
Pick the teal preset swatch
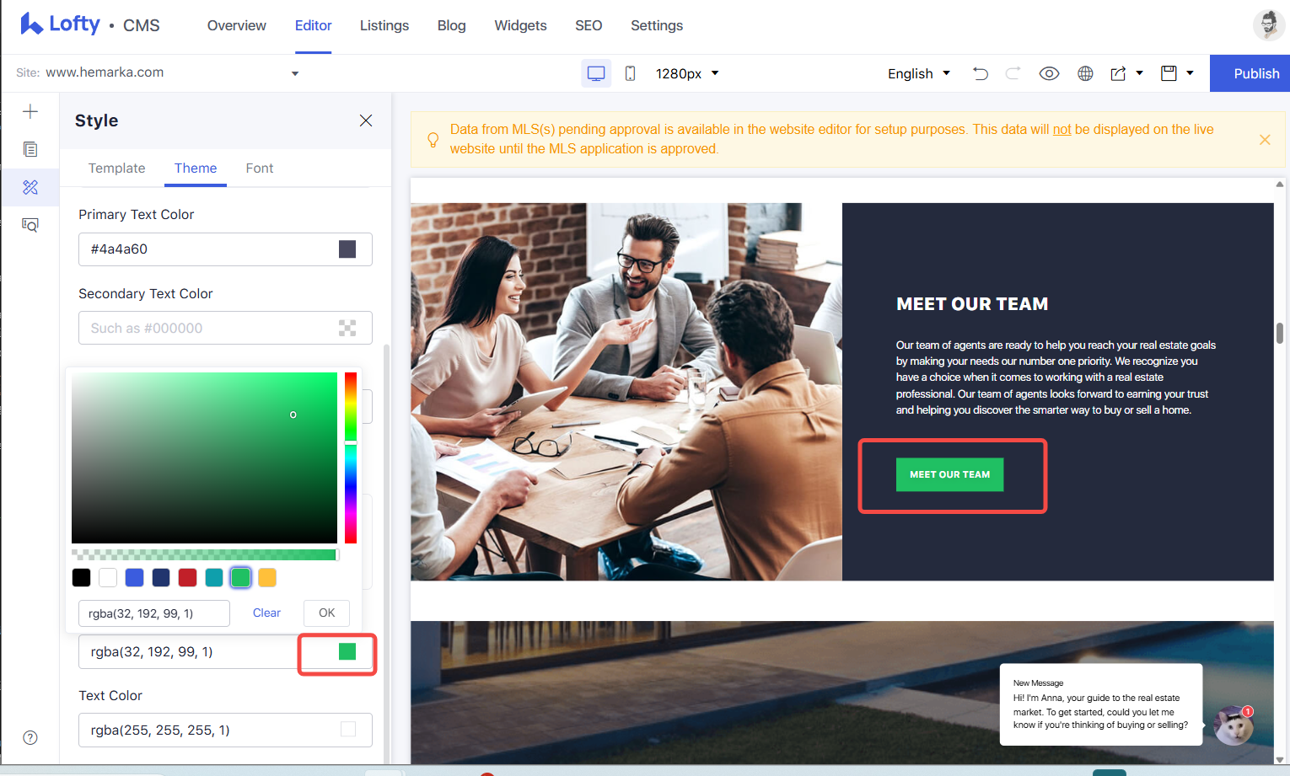coord(214,577)
